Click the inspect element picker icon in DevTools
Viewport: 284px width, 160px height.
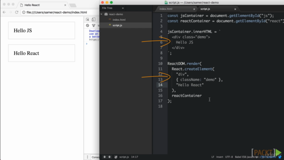tap(87, 20)
